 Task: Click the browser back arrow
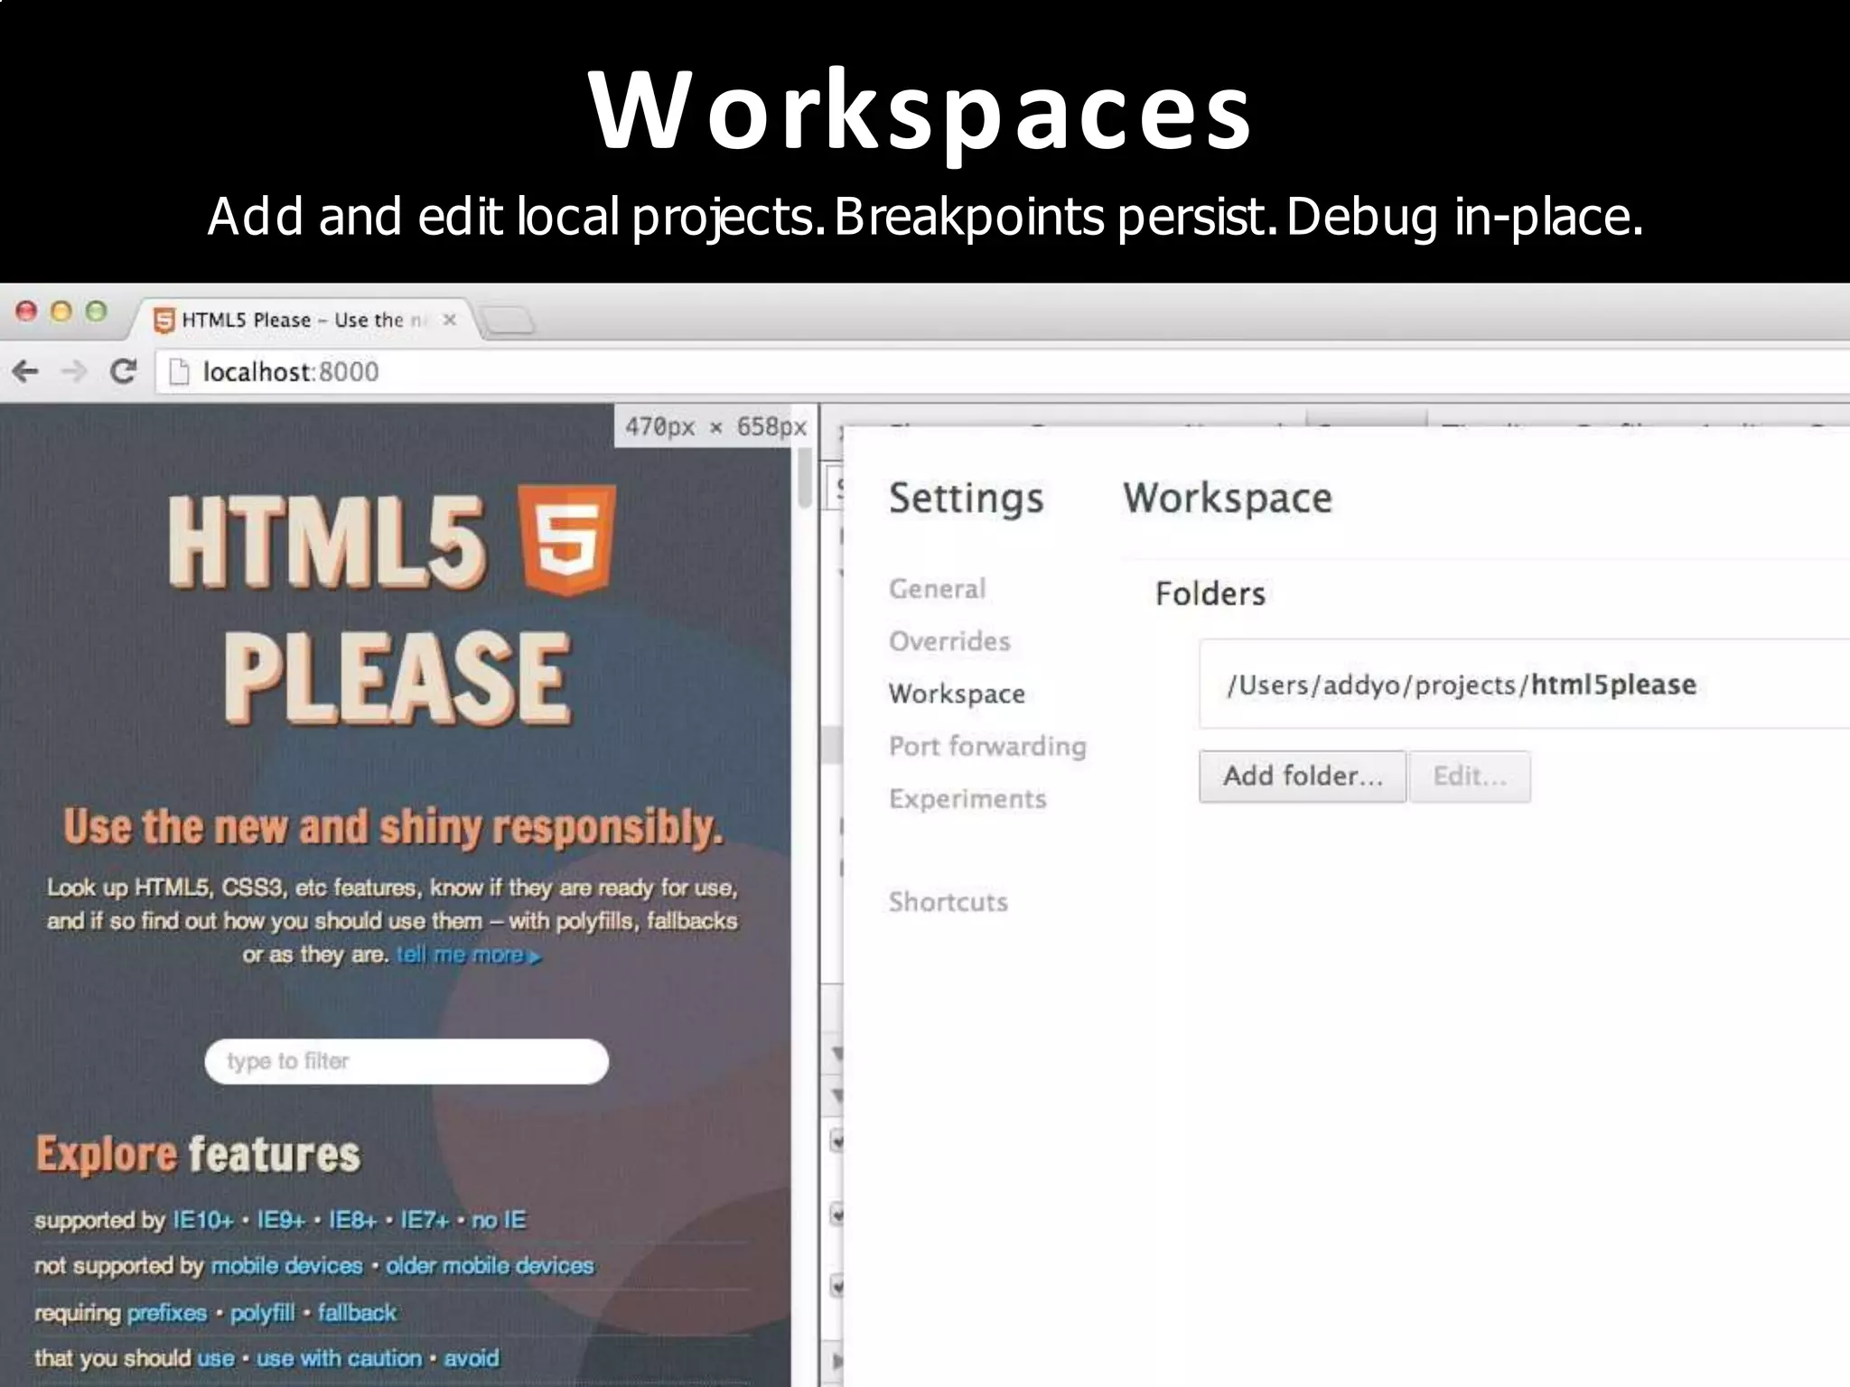pyautogui.click(x=26, y=371)
